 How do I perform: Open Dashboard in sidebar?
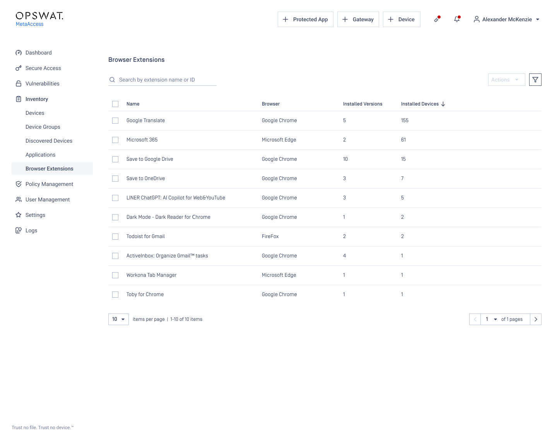pyautogui.click(x=39, y=53)
